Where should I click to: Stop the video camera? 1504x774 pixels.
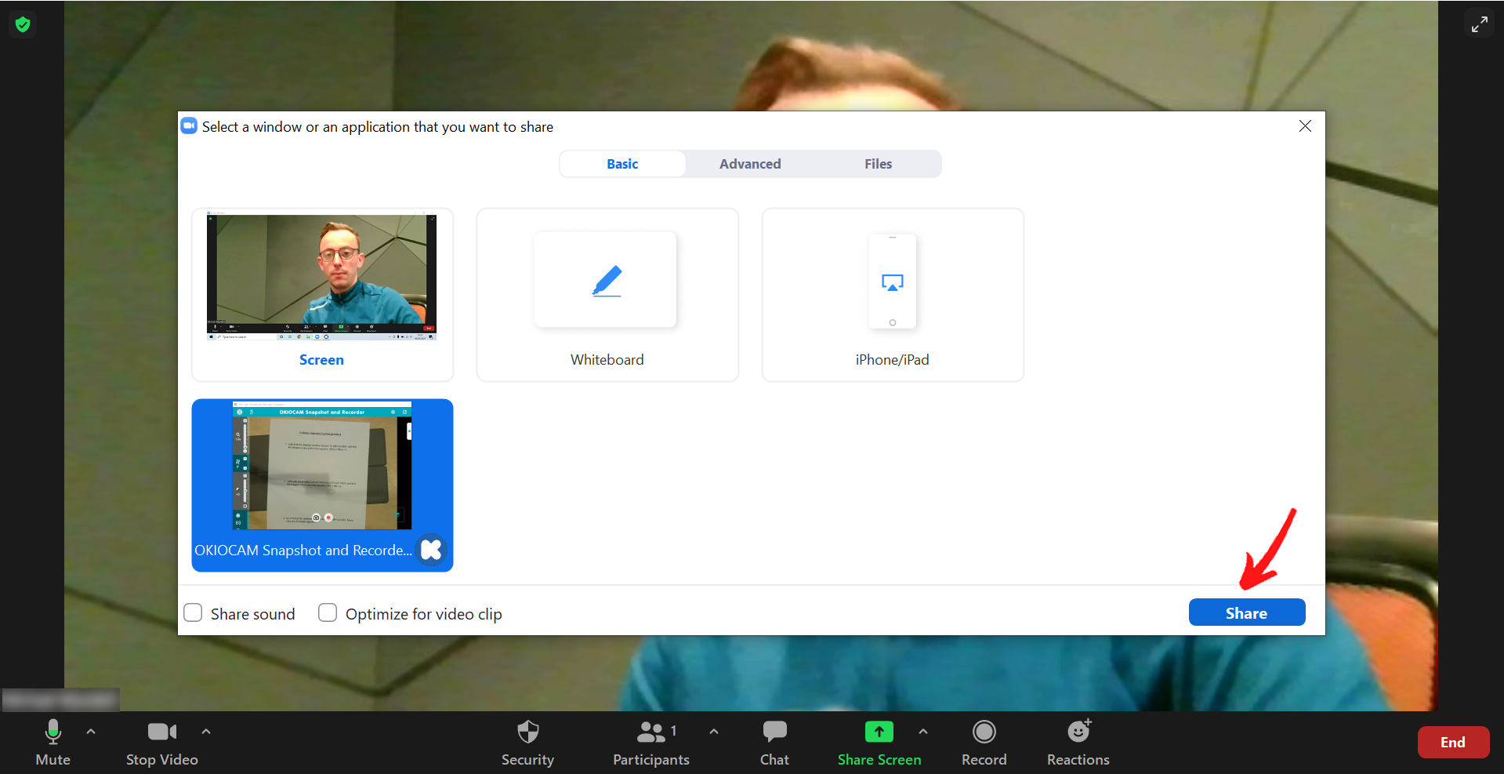161,742
